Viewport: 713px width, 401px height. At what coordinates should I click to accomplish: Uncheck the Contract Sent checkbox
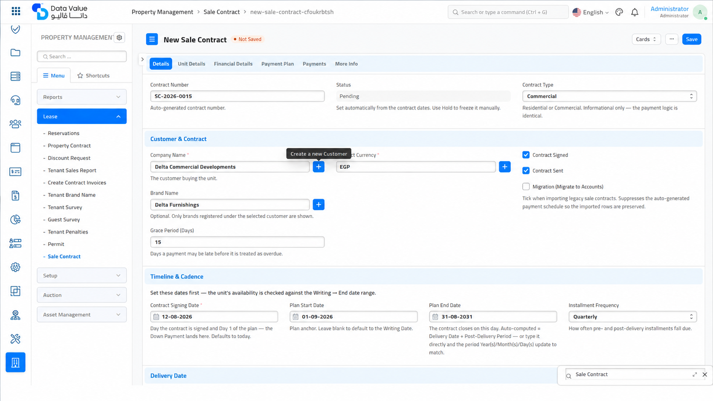click(526, 170)
